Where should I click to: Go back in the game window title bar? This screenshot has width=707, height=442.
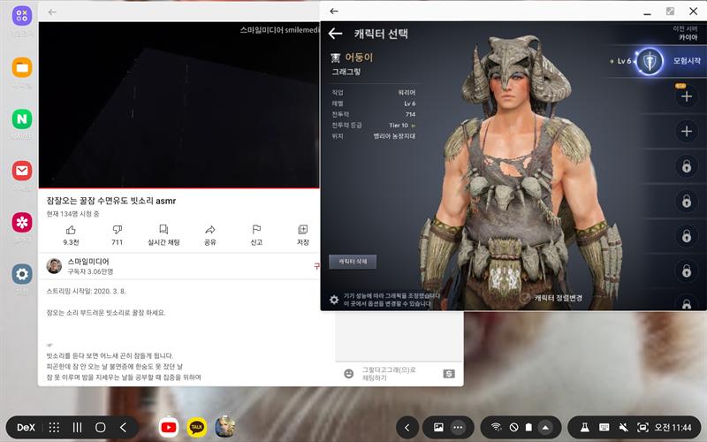click(334, 11)
